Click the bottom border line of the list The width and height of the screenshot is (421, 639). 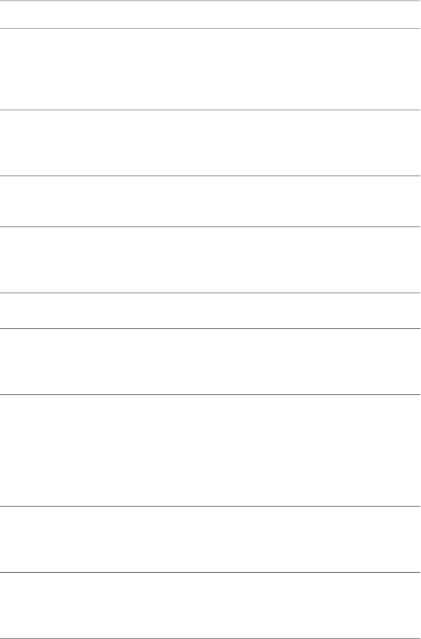210,638
